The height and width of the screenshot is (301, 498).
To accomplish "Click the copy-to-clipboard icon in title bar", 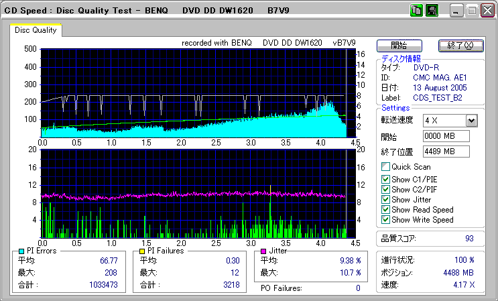I will click(x=416, y=11).
